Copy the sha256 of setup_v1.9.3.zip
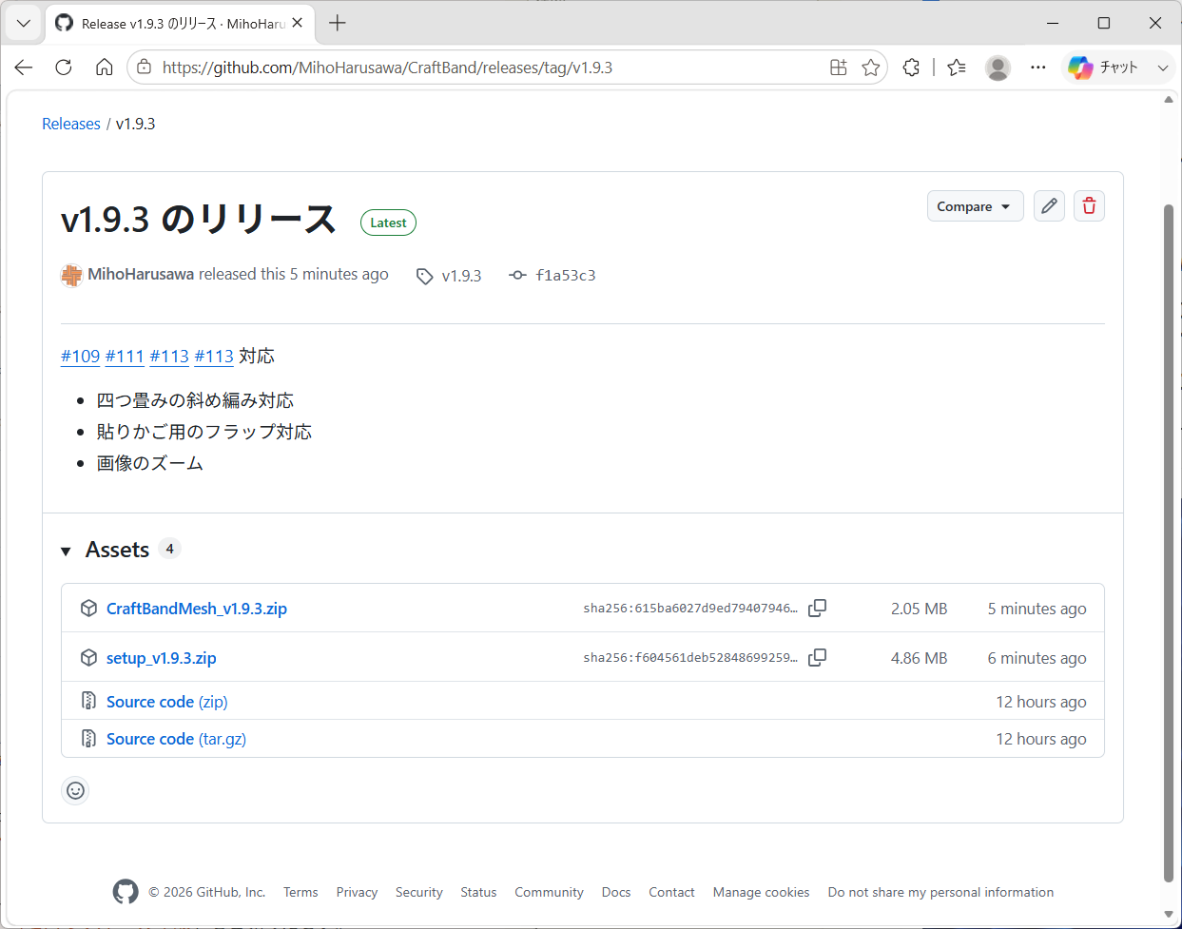Screen dimensions: 1182x929 tap(817, 657)
